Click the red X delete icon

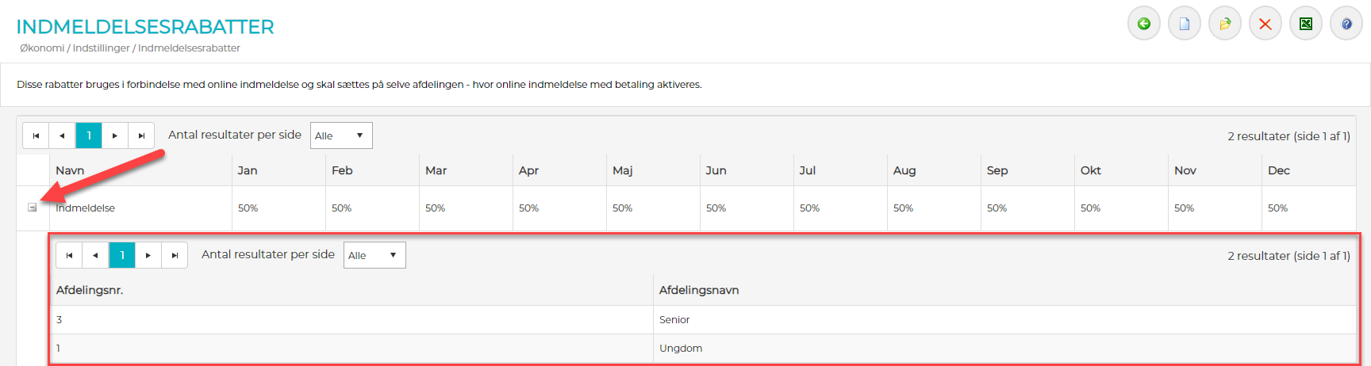pos(1265,24)
